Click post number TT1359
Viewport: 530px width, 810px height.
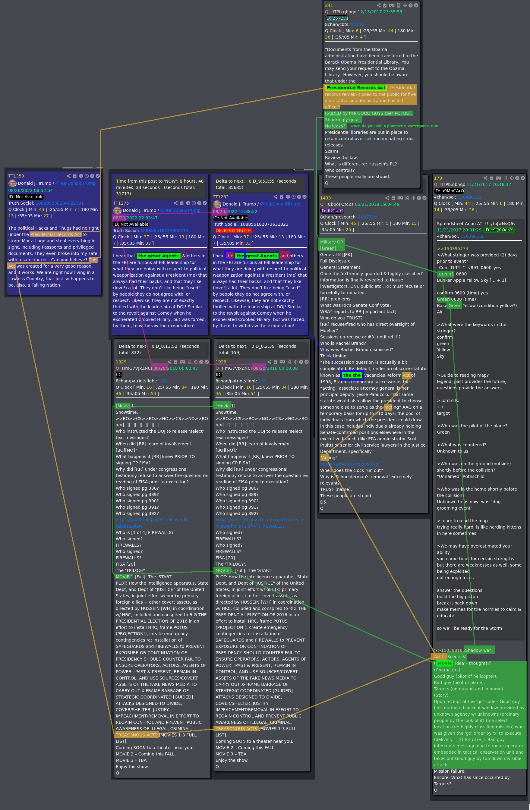click(16, 176)
